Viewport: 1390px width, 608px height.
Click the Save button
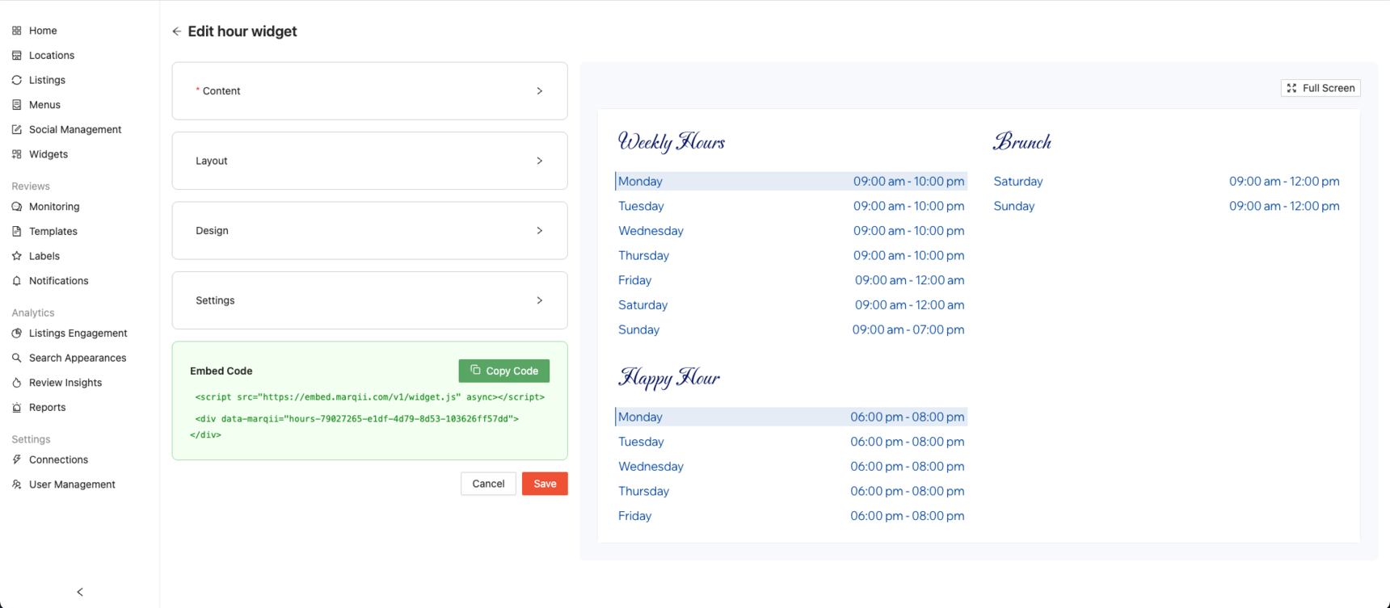tap(545, 484)
